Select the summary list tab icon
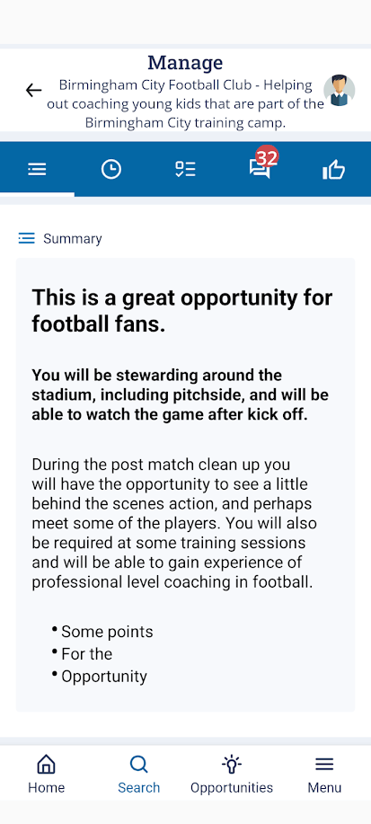Viewport: 371px width, 824px height. [x=37, y=169]
